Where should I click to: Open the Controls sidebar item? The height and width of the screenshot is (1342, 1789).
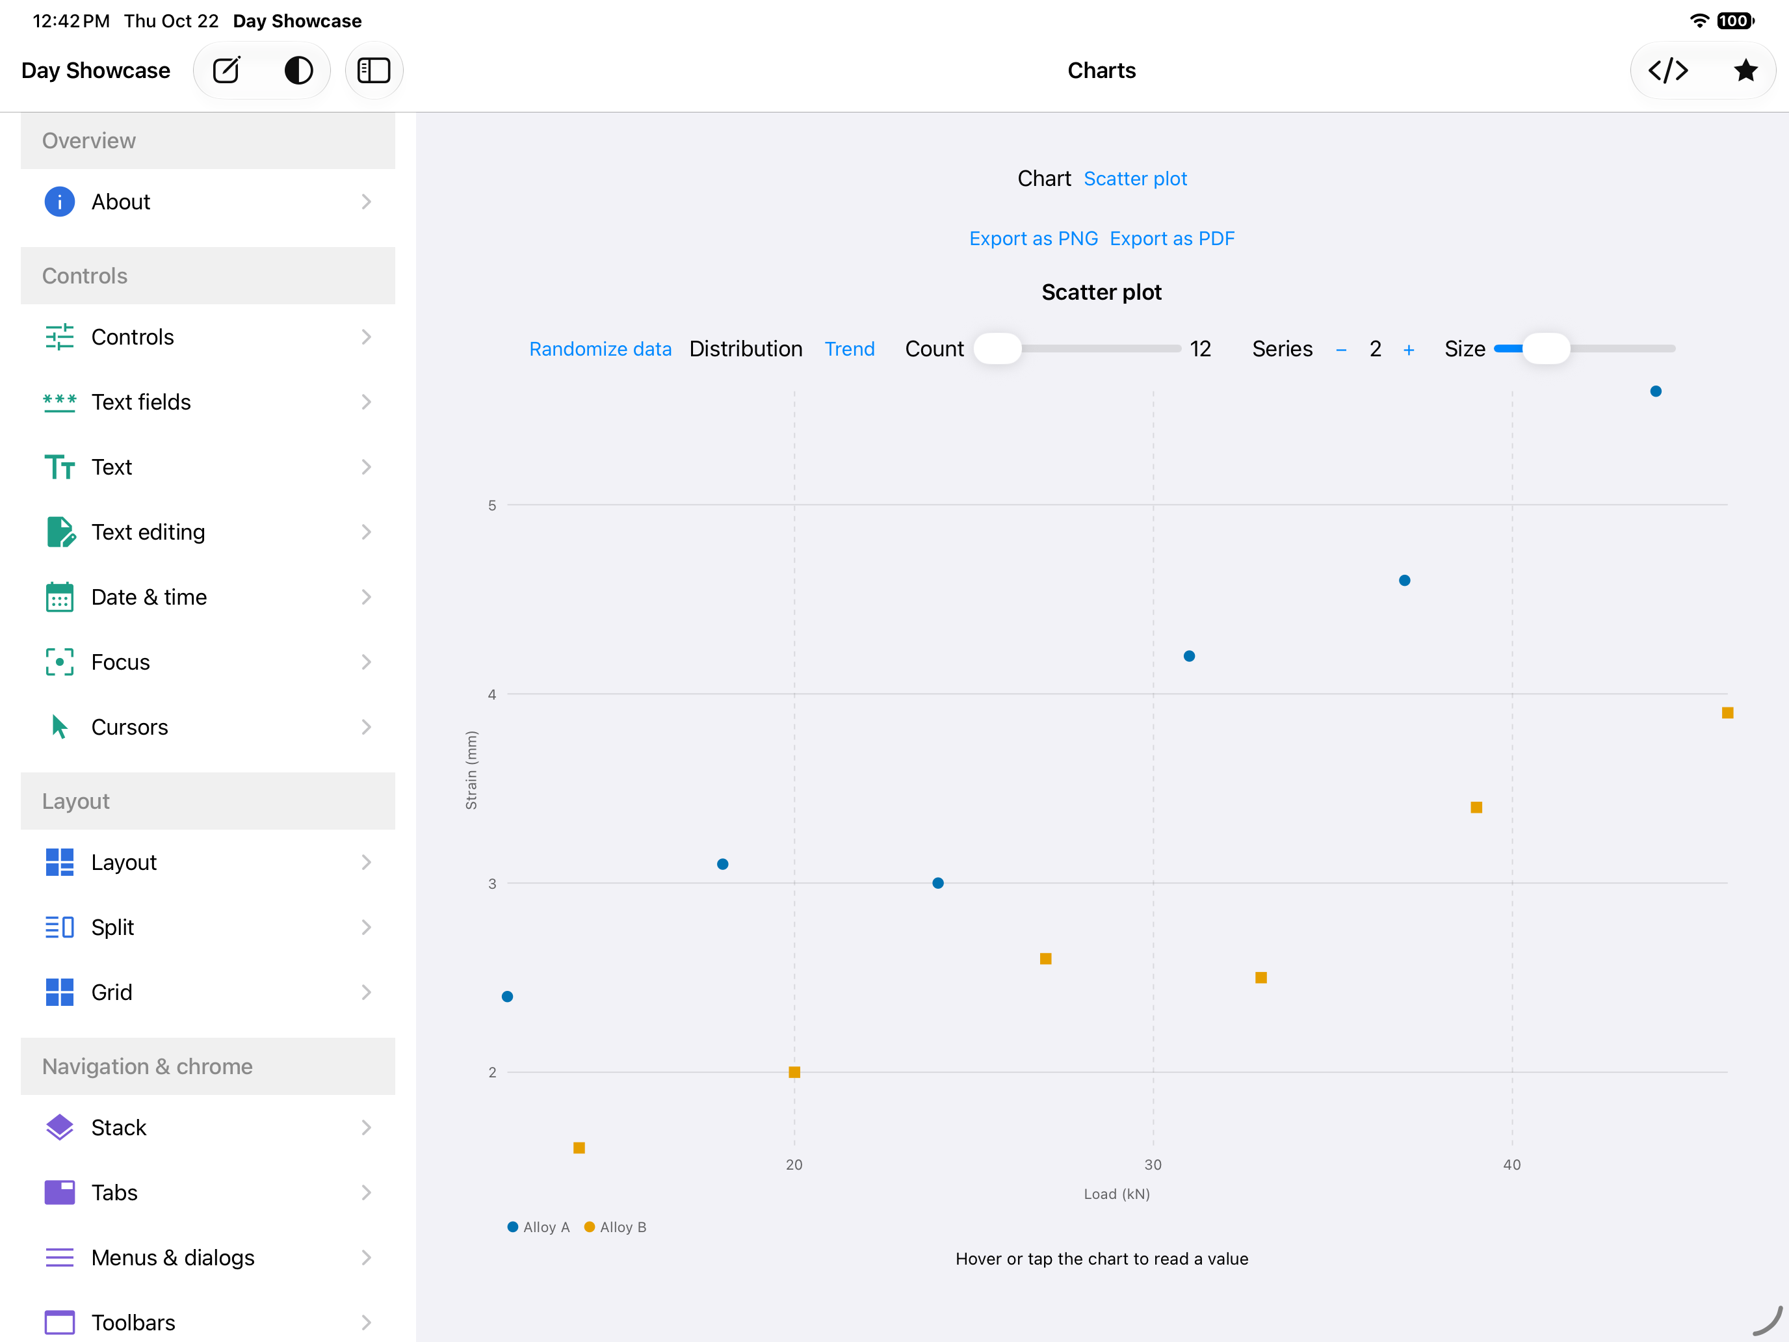click(208, 337)
